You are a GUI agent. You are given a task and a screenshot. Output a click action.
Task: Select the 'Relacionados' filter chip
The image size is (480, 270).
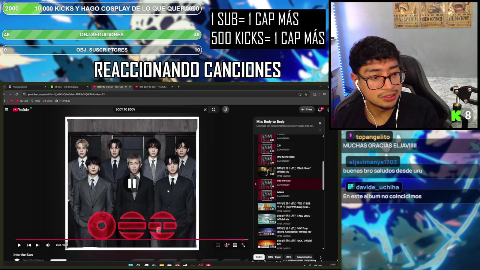[304, 257]
